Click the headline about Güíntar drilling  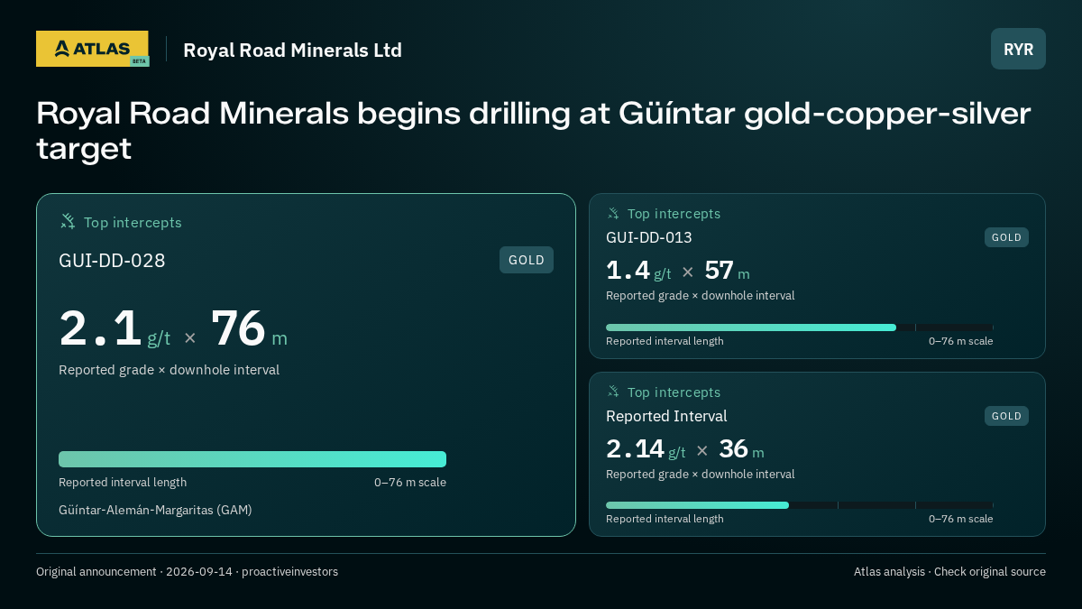tap(533, 131)
